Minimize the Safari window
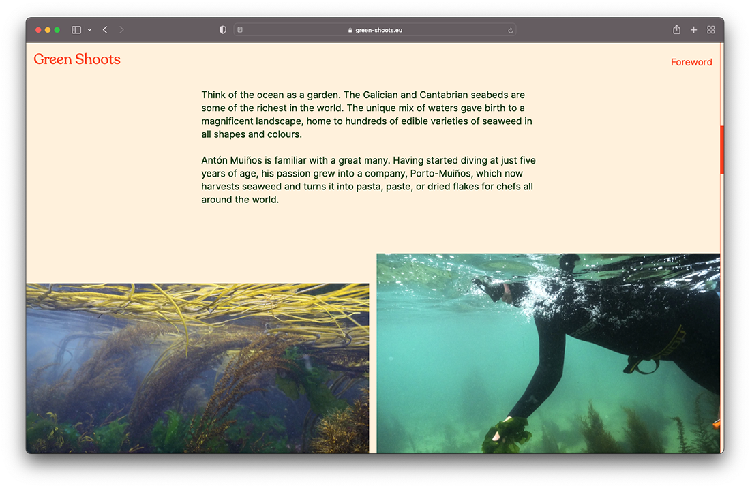 (x=48, y=29)
